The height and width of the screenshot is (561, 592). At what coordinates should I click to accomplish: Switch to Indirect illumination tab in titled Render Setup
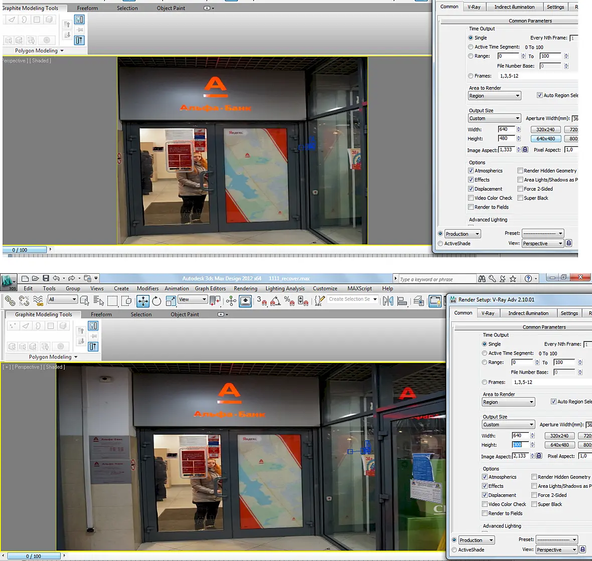(x=528, y=313)
